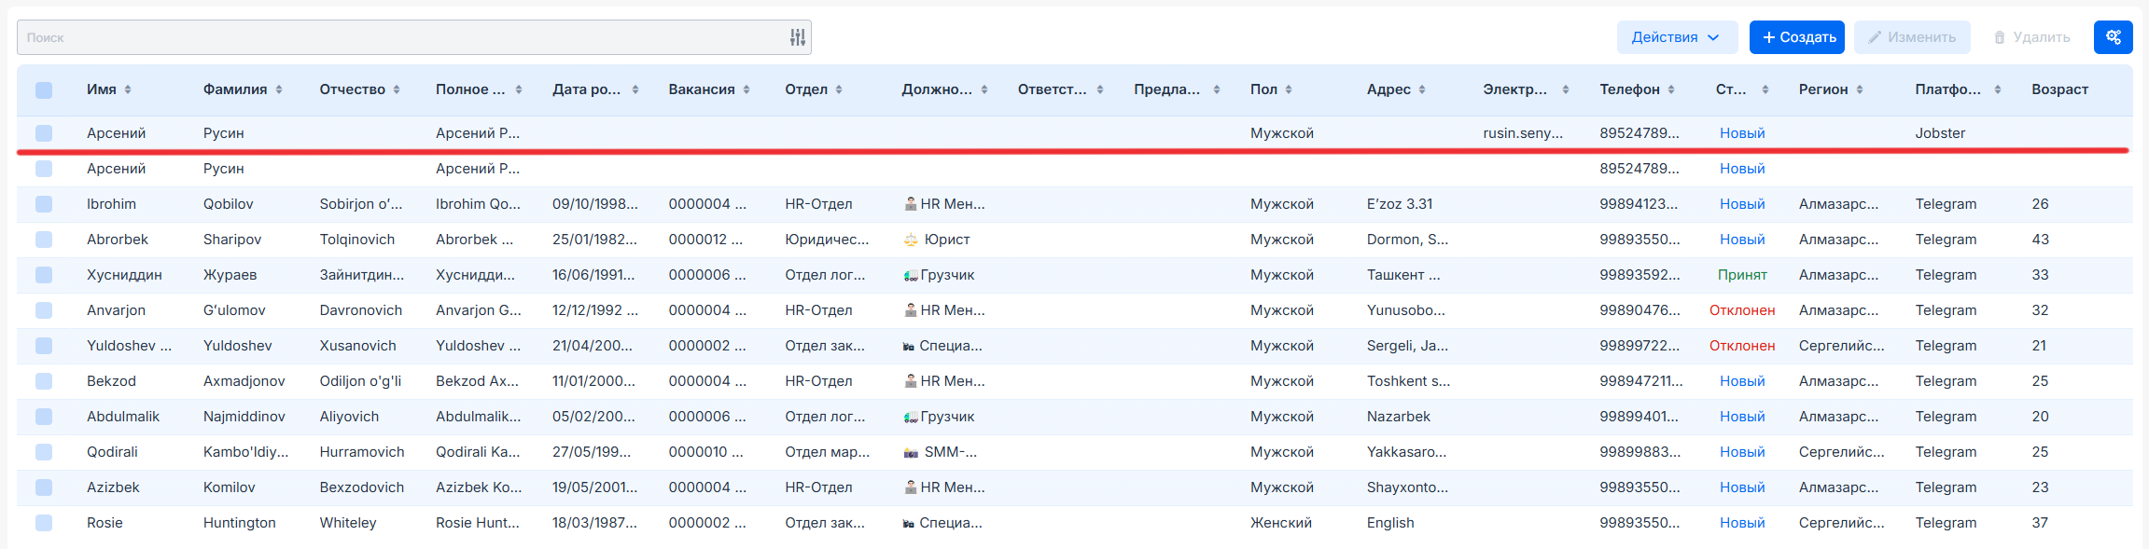Screen dimensions: 2149x549
Task: Click the Отклонен status for Anvarjon G'ulomov
Action: click(1741, 310)
